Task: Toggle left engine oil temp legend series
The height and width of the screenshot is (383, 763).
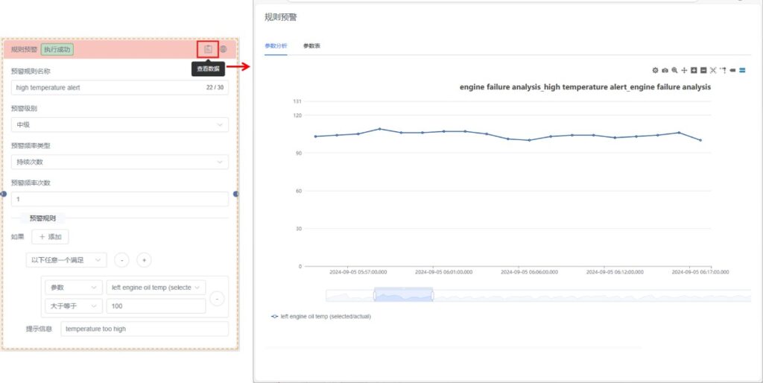Action: coord(321,316)
